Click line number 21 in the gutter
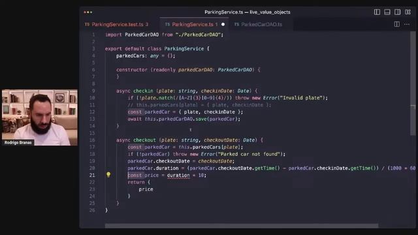 tap(92, 175)
